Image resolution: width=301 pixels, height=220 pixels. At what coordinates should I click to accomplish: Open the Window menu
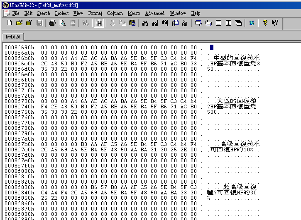(178, 13)
